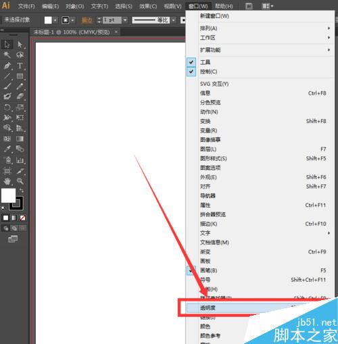Select the Column Graph tool
Image resolution: width=338 pixels, height=344 pixels.
(20, 160)
